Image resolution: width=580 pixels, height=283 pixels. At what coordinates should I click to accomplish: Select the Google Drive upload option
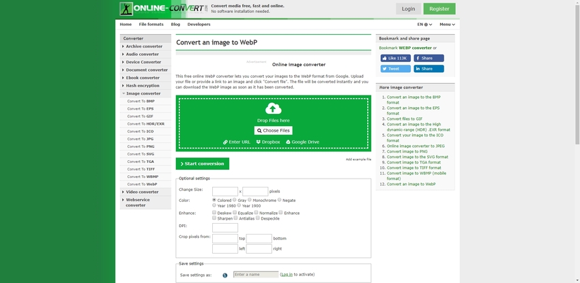pos(302,142)
